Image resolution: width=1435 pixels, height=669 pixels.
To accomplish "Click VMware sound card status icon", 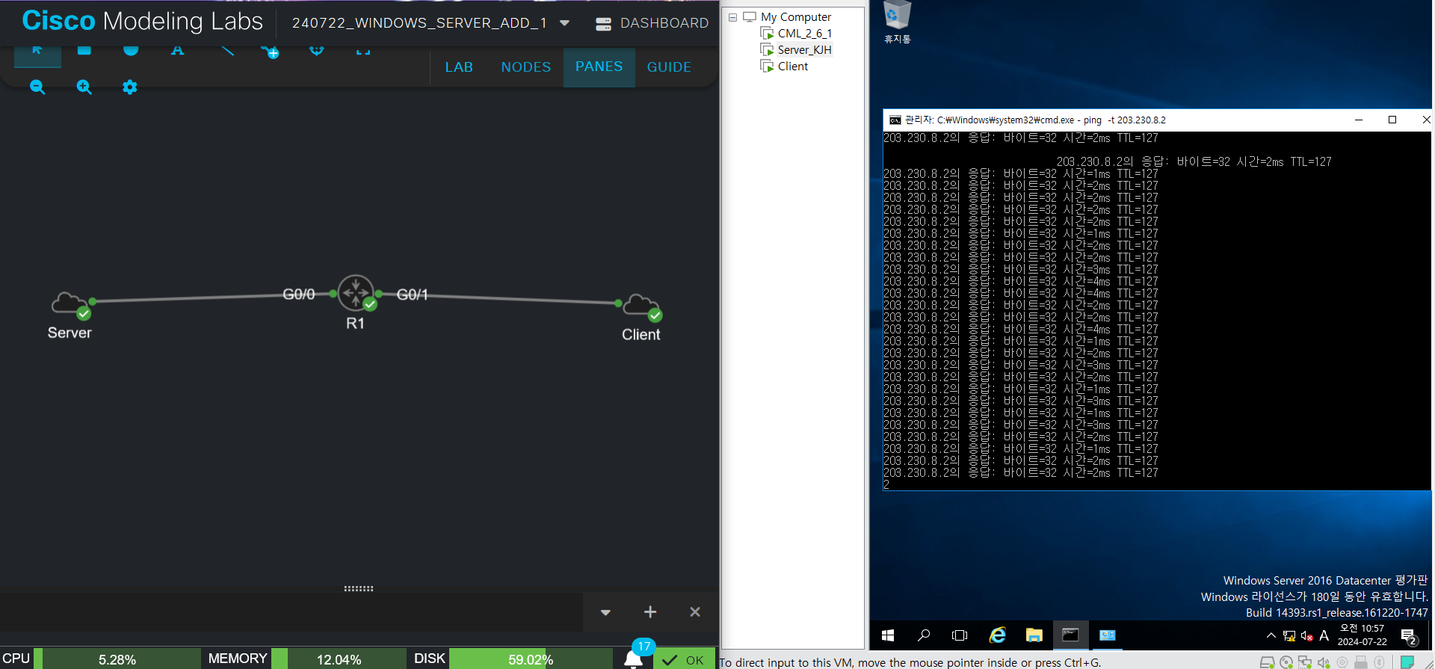I will (1324, 662).
